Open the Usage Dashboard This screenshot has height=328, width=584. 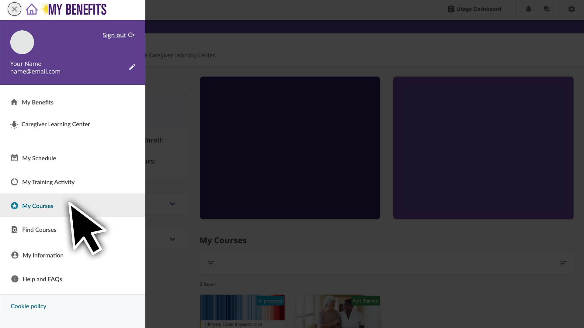click(474, 9)
